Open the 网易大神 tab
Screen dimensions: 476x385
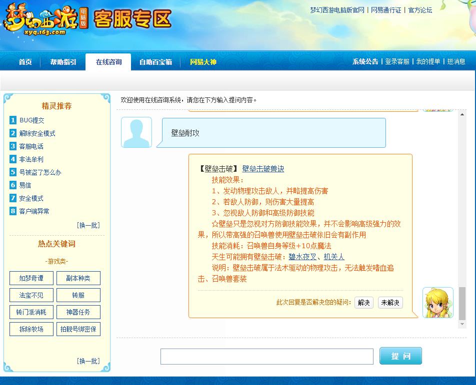[202, 61]
